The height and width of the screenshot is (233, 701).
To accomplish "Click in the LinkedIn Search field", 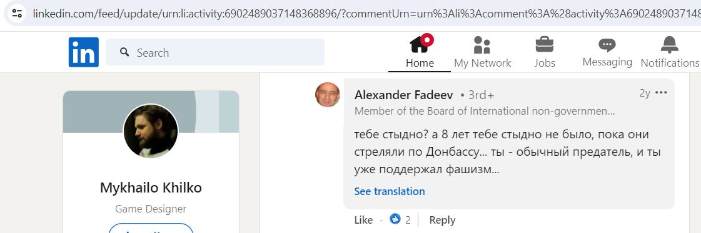I will (x=215, y=52).
